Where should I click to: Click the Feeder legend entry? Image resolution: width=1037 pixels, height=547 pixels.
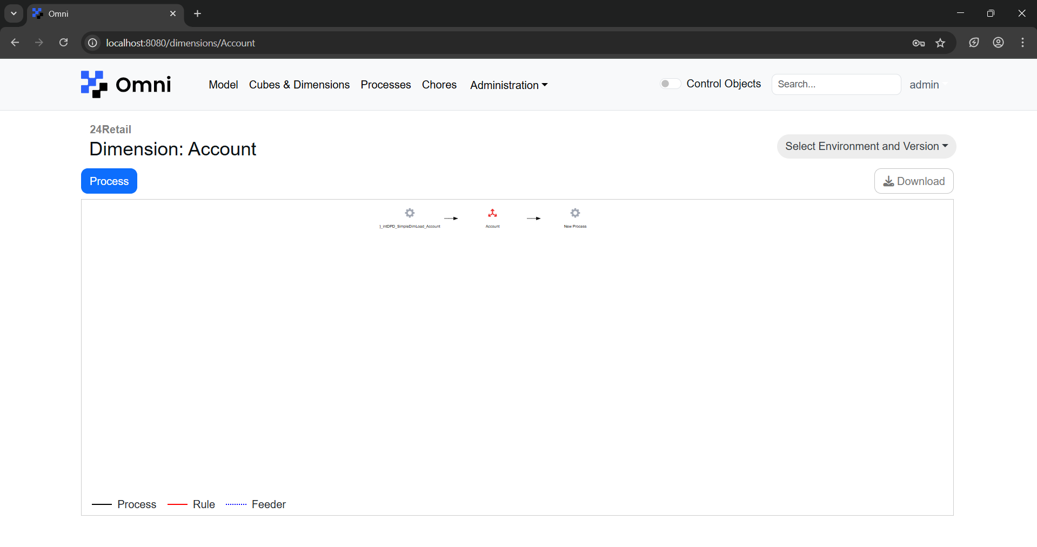click(x=256, y=504)
